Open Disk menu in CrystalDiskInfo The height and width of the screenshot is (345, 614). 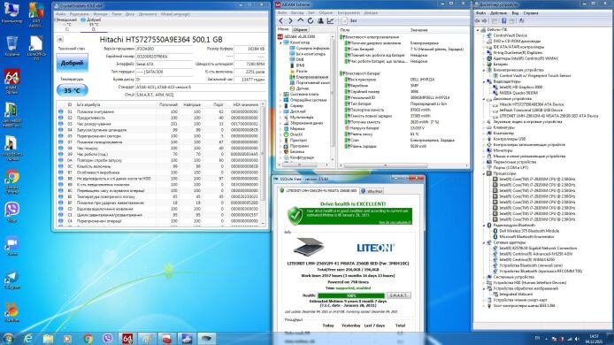click(x=130, y=14)
